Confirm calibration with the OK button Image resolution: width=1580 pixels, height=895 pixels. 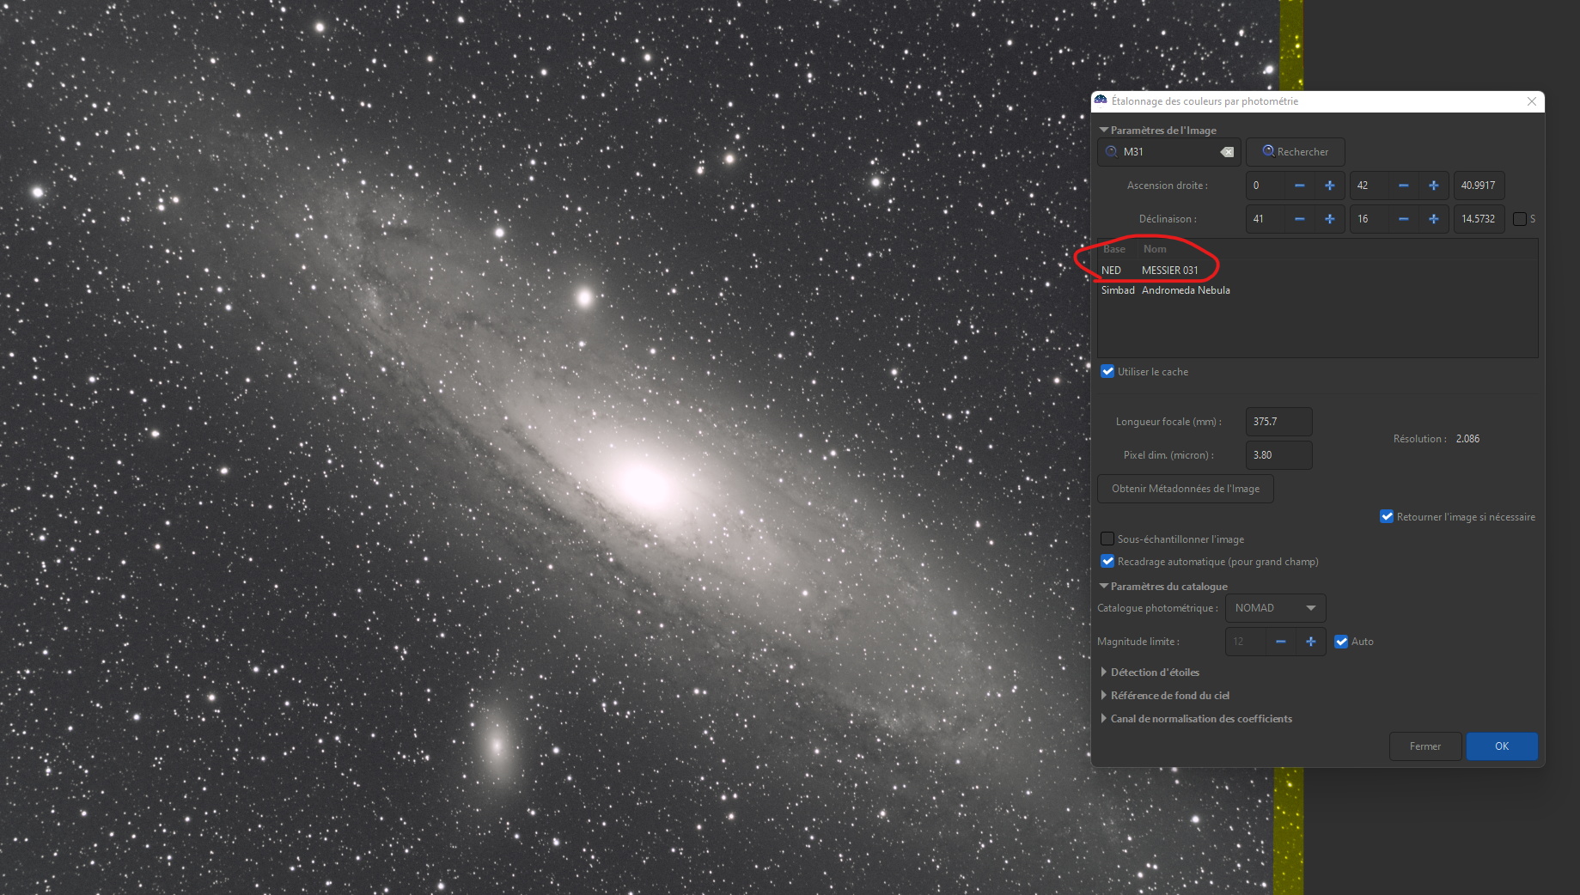tap(1502, 746)
